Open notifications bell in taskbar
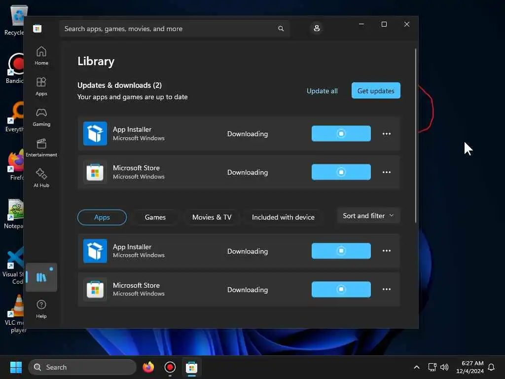 tap(491, 367)
